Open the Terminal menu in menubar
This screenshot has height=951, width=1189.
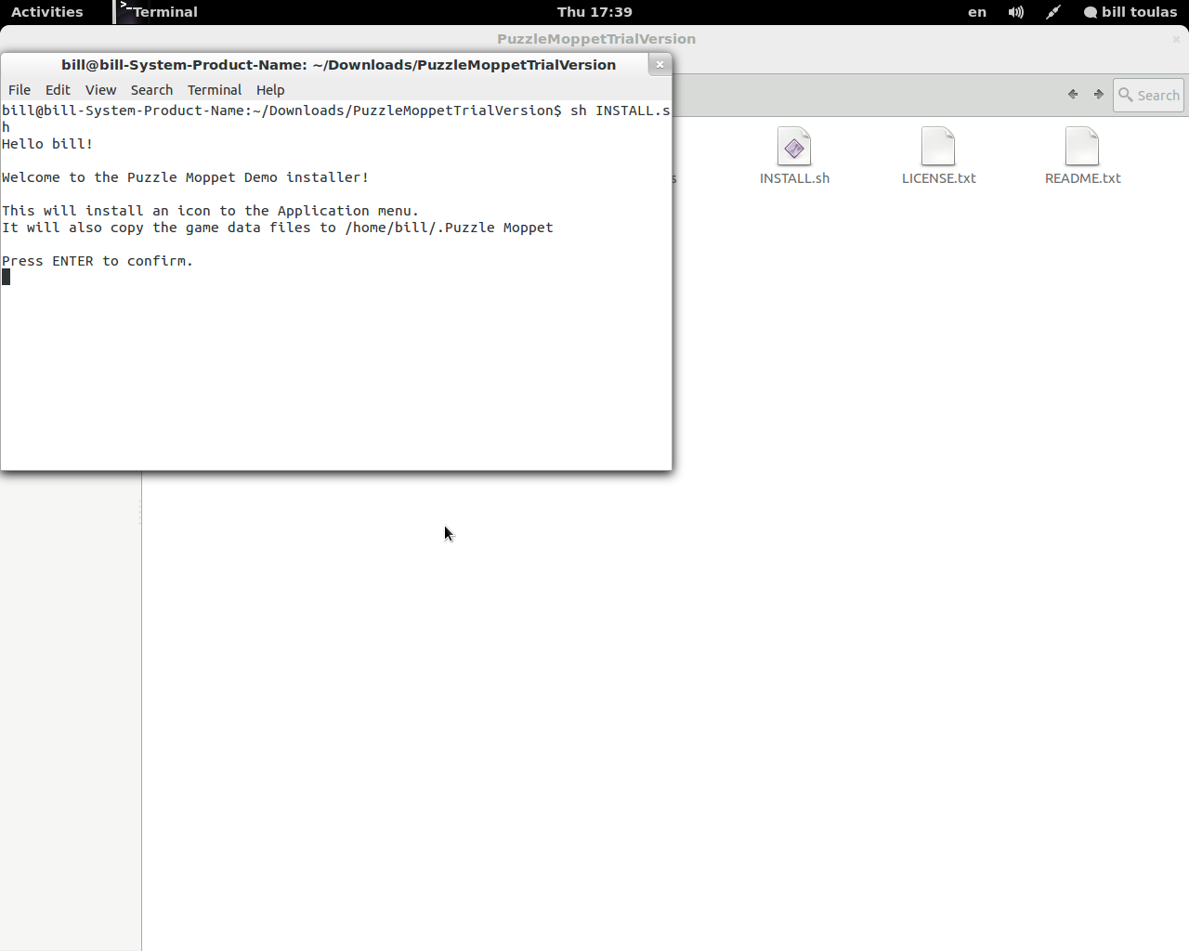[215, 90]
